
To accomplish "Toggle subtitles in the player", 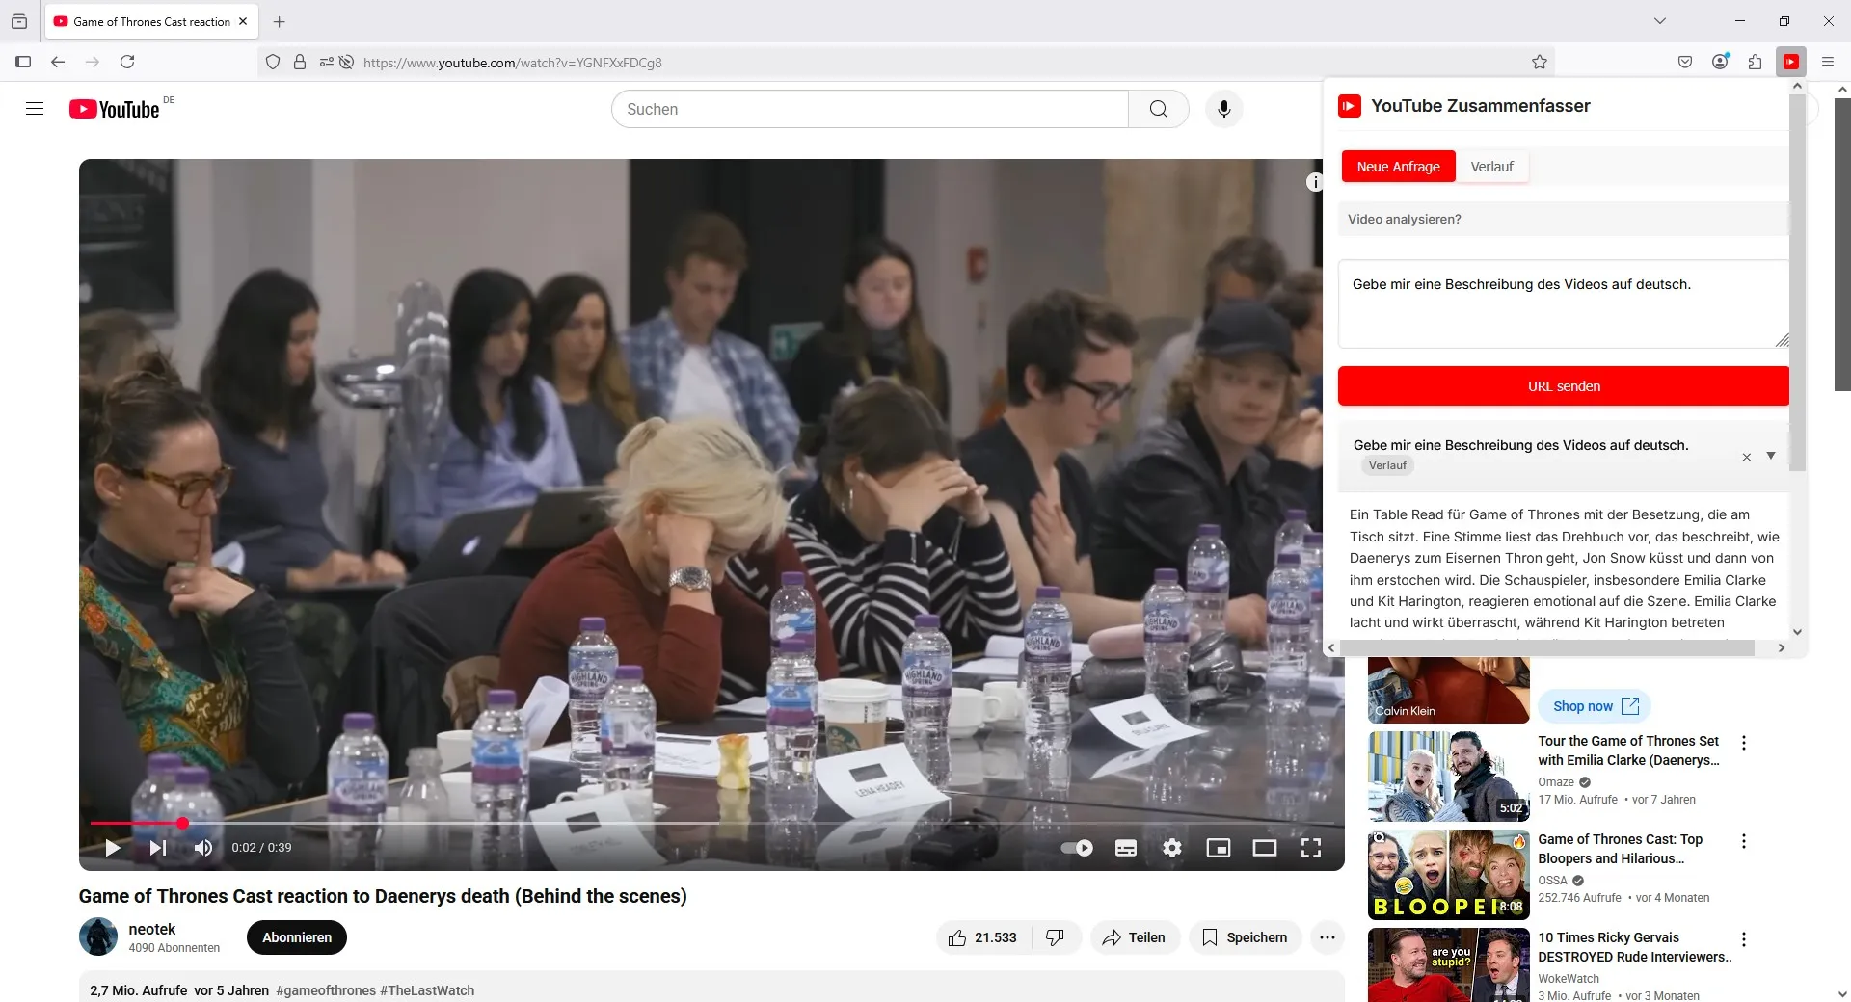I will (x=1126, y=848).
